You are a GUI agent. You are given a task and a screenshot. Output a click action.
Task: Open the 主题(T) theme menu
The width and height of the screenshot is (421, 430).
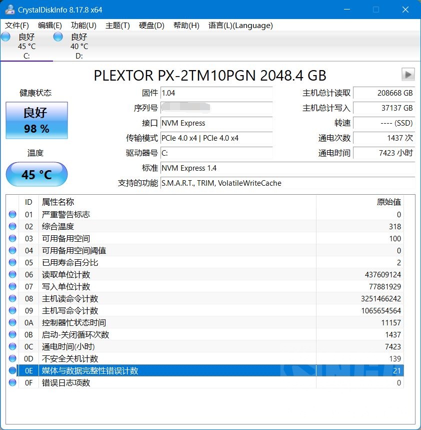click(x=117, y=26)
